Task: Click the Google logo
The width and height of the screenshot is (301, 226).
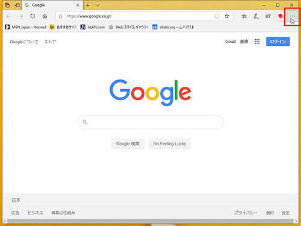Action: click(x=150, y=93)
